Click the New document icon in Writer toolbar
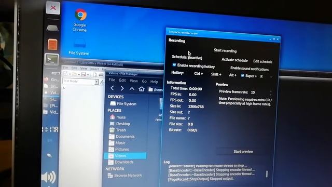The width and height of the screenshot is (332, 187). click(x=65, y=74)
